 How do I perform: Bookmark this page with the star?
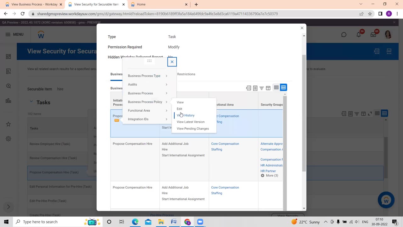pyautogui.click(x=370, y=14)
